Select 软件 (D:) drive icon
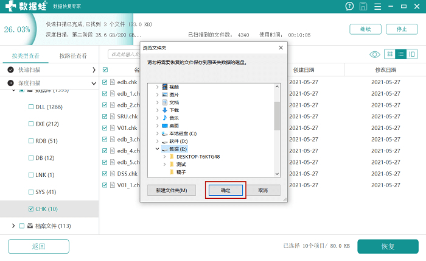 (x=165, y=141)
